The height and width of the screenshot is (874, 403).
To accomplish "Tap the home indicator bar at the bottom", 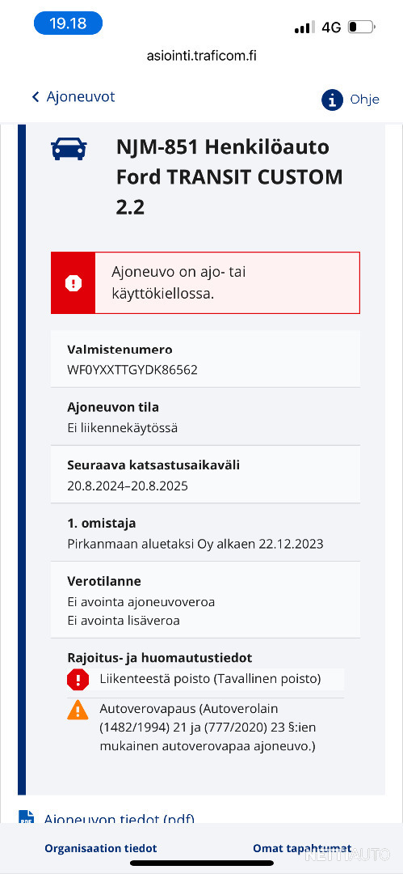I will 202,863.
